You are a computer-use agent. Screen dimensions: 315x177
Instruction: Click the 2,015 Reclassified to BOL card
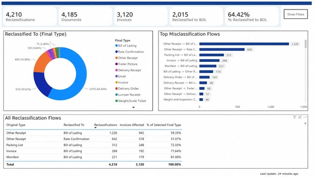(x=196, y=16)
